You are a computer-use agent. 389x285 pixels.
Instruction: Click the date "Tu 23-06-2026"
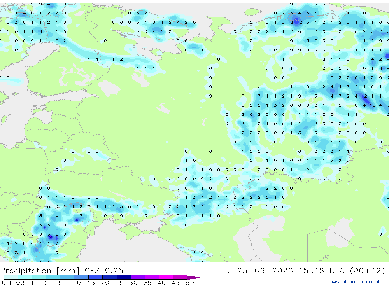(x=258, y=270)
